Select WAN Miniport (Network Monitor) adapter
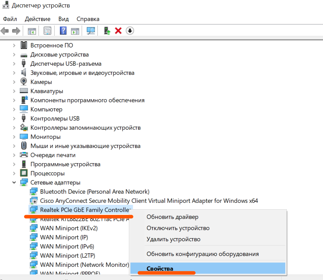Screen dimensions: 323x280 point(85,264)
